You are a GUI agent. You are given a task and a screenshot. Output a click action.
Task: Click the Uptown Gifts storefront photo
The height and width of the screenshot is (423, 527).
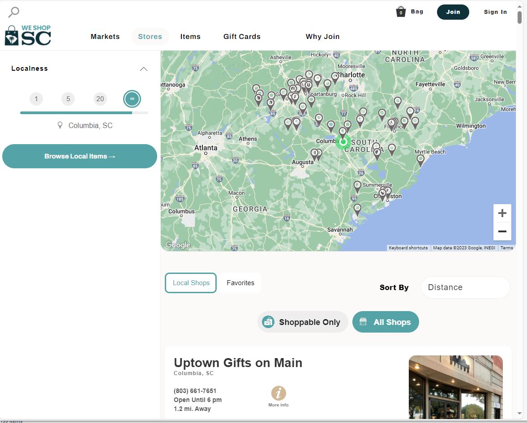(455, 387)
